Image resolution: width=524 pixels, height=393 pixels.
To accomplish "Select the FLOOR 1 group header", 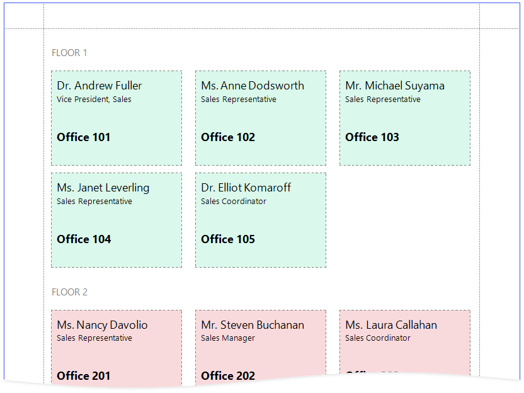I will pyautogui.click(x=69, y=53).
